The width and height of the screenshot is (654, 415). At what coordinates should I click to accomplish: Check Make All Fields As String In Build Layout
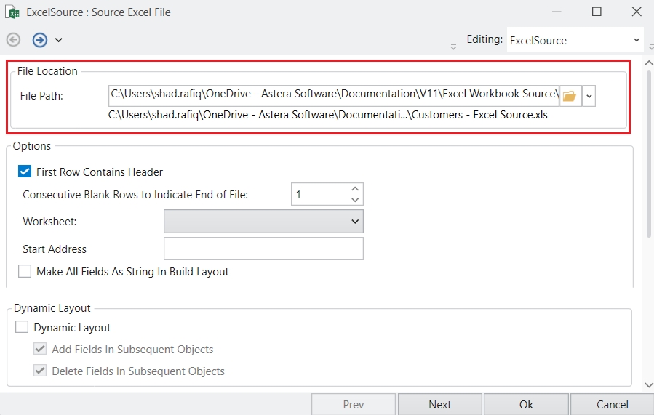click(25, 271)
